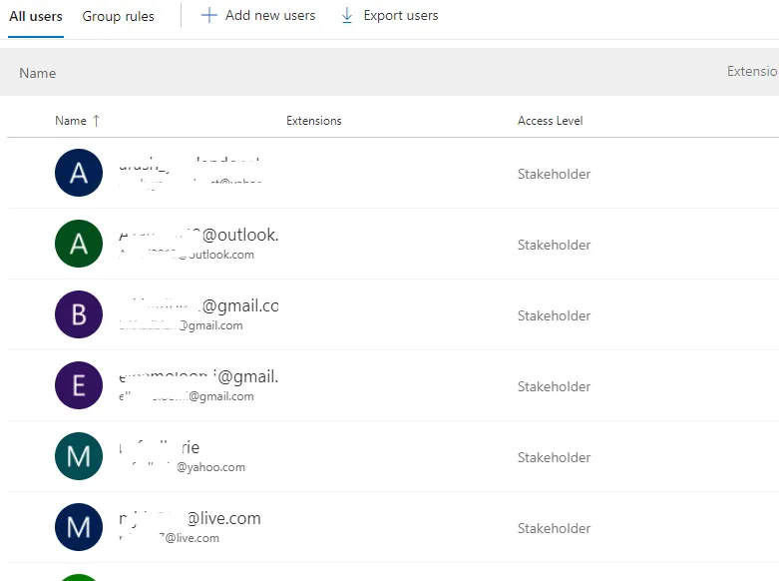Click Stakeholder access level in the first row
This screenshot has width=779, height=581.
[554, 174]
